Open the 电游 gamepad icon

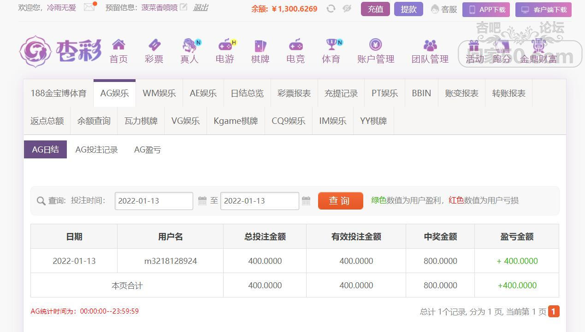point(225,45)
